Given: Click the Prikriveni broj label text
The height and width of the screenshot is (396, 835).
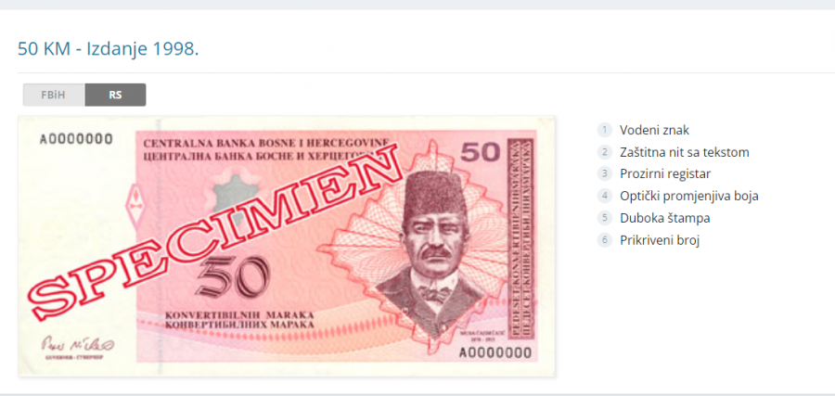Looking at the screenshot, I should click(x=660, y=240).
